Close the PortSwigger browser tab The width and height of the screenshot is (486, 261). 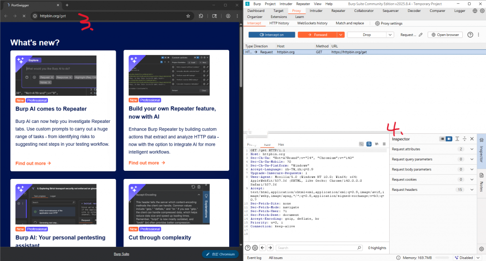pyautogui.click(x=57, y=5)
